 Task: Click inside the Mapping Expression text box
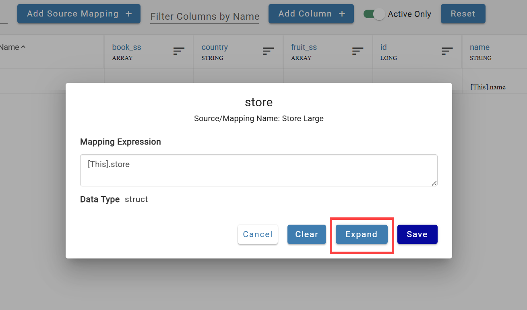(259, 170)
